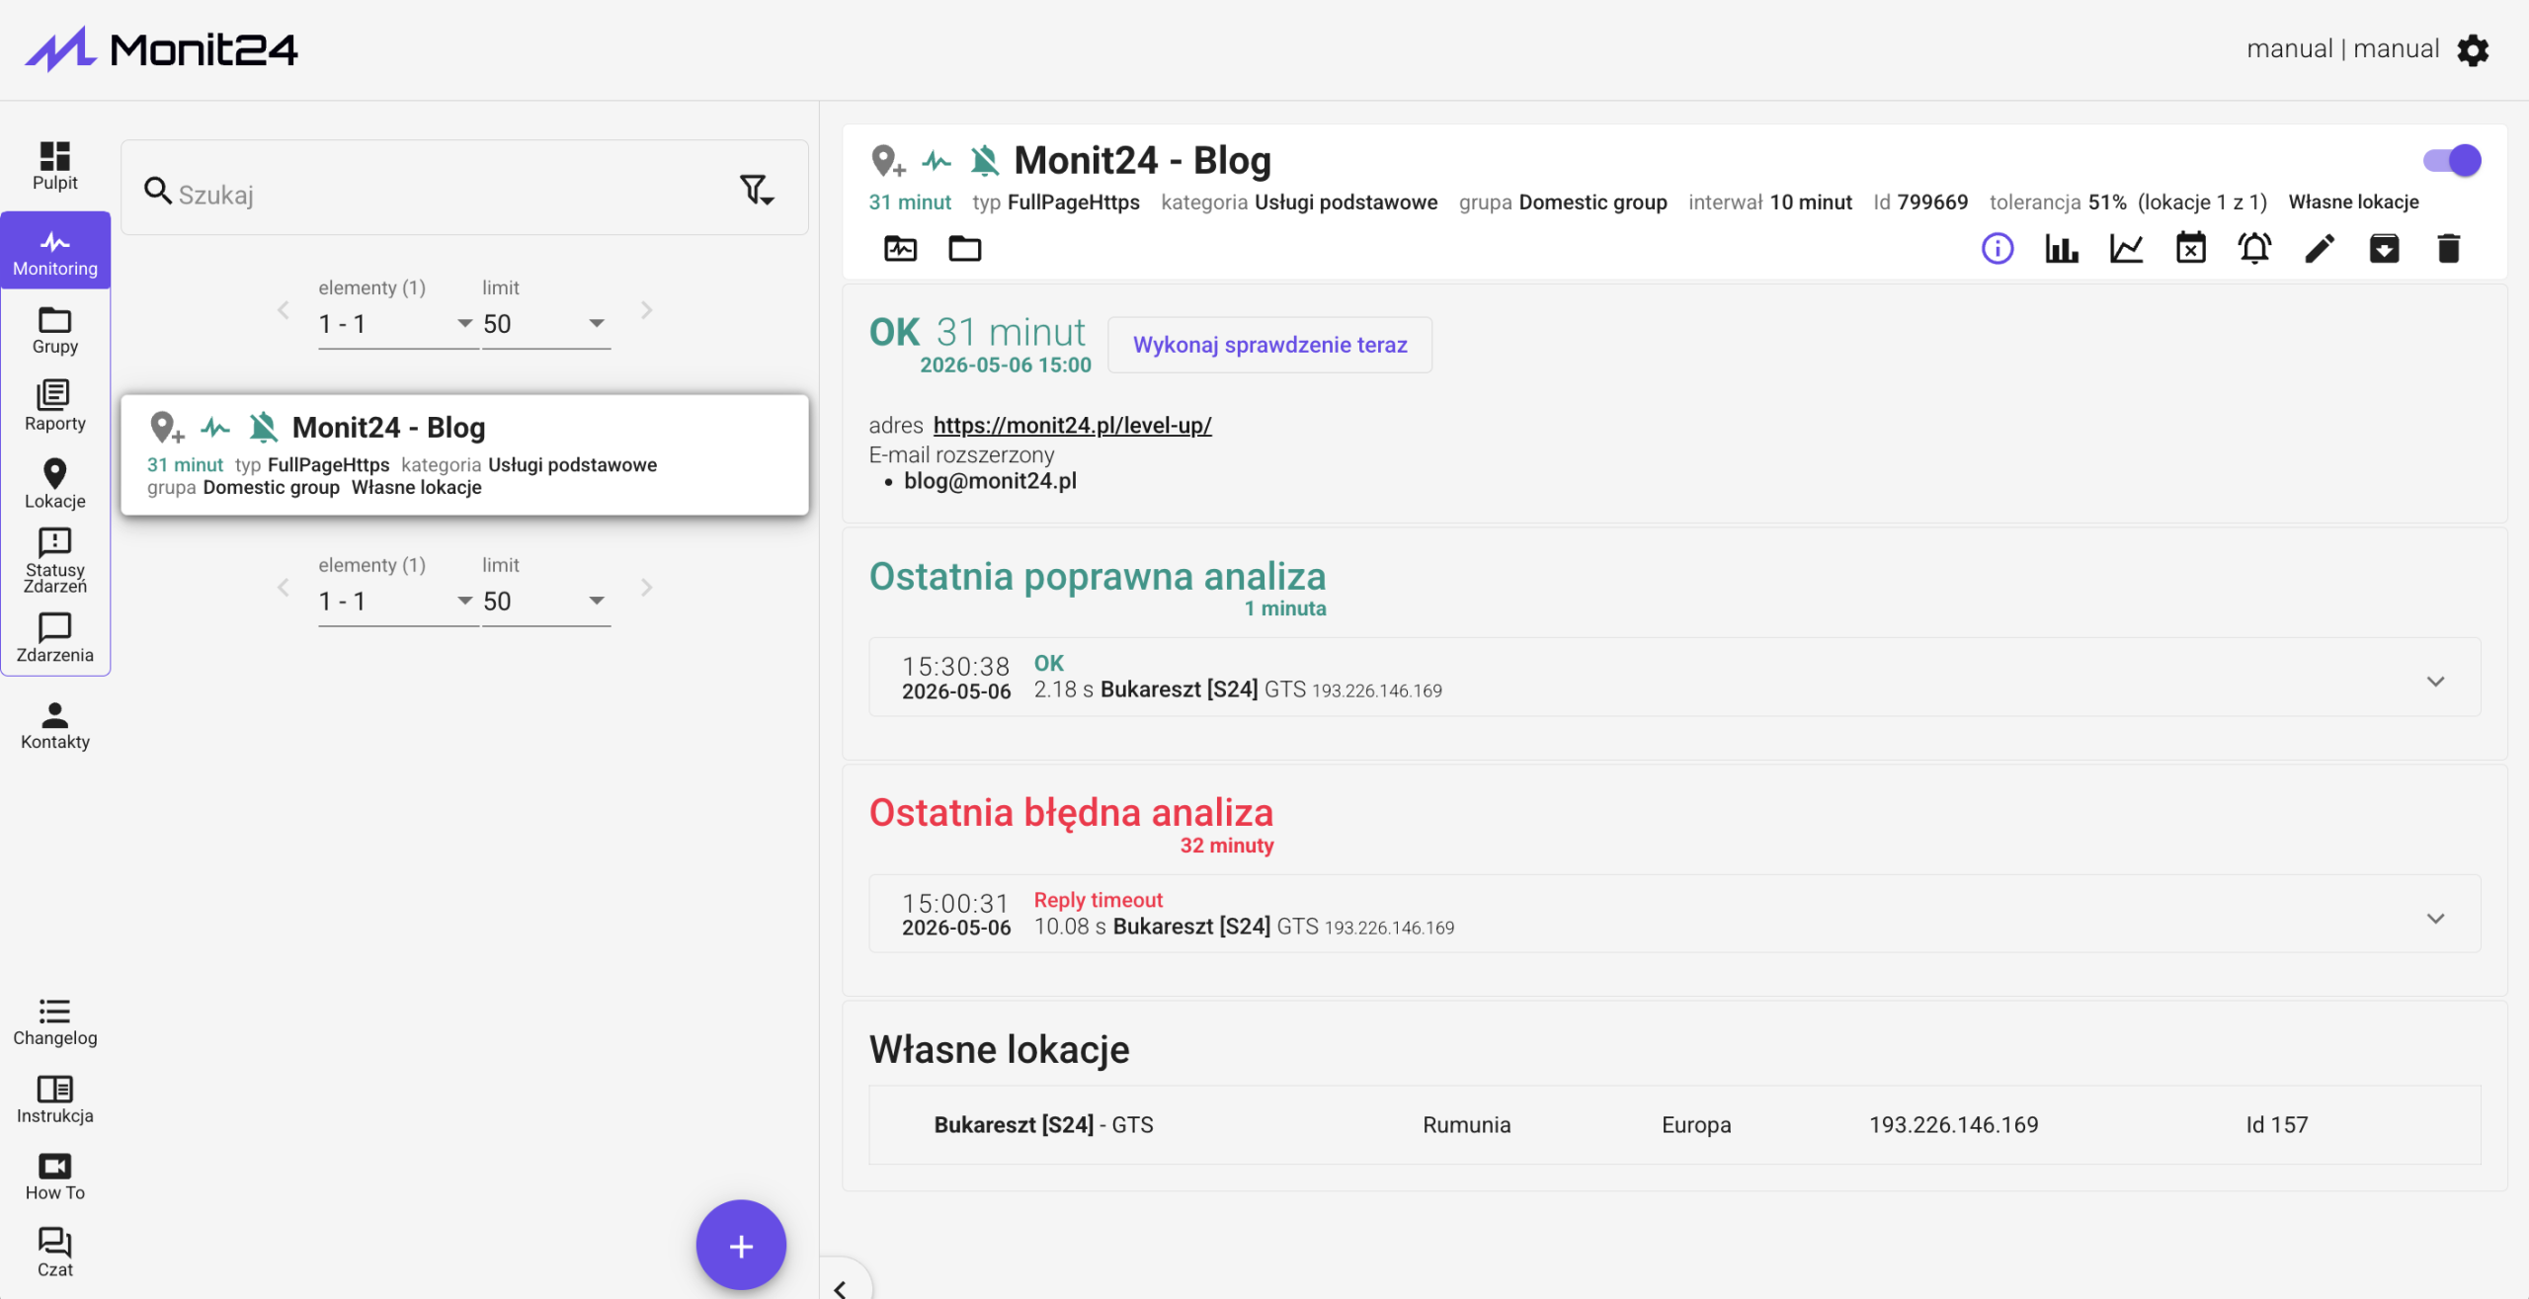Click the folder icon in the detail toolbar

click(965, 249)
